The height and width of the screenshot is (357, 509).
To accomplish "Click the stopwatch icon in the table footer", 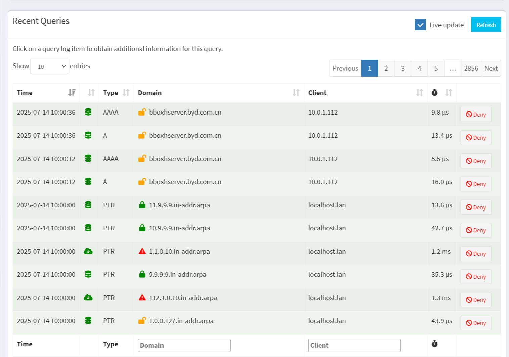I will (x=435, y=344).
